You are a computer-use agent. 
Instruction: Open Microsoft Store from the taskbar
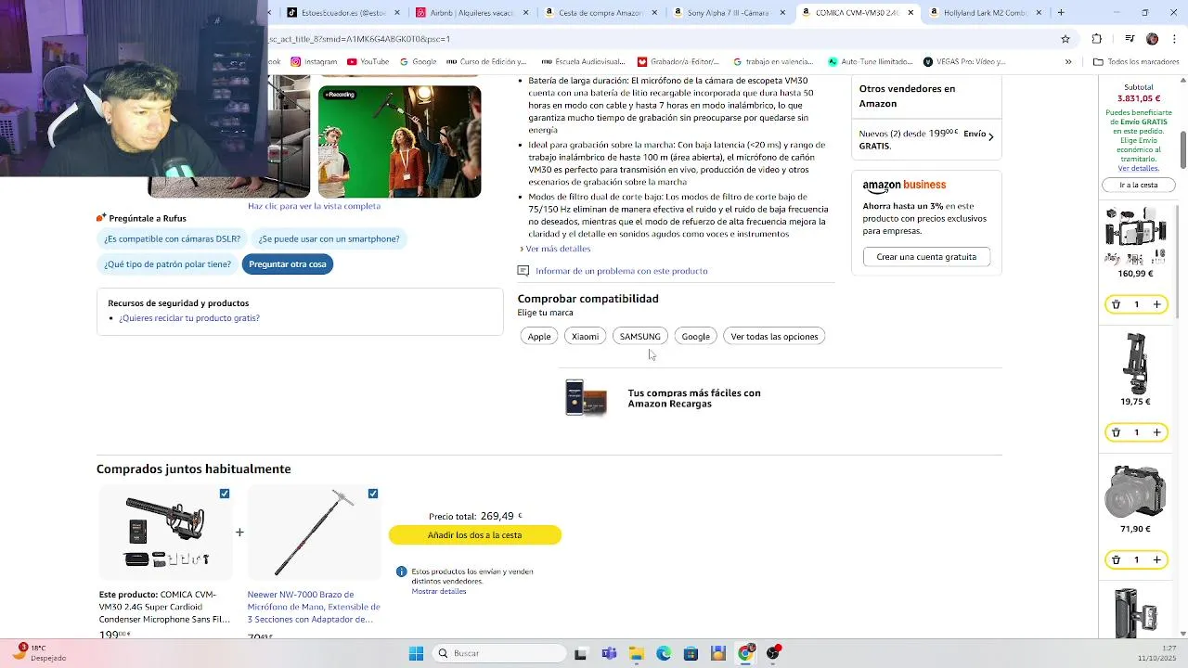coord(691,653)
